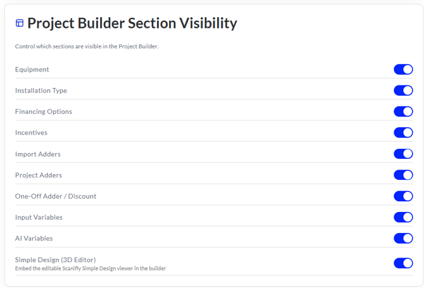This screenshot has width=424, height=288.
Task: Disable the Installation Type visibility switch
Action: (x=403, y=91)
